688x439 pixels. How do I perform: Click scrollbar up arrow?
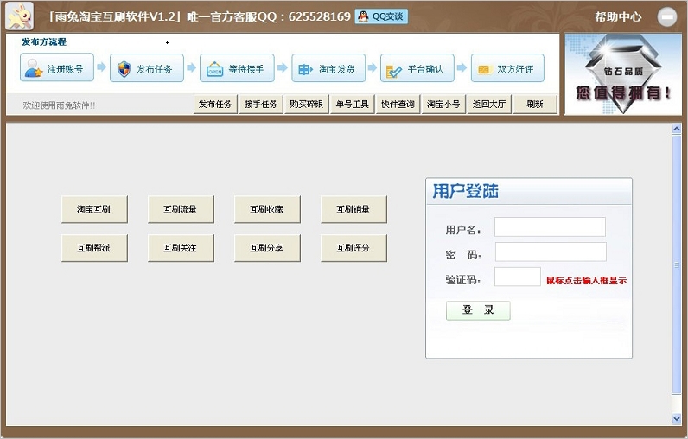click(x=677, y=129)
